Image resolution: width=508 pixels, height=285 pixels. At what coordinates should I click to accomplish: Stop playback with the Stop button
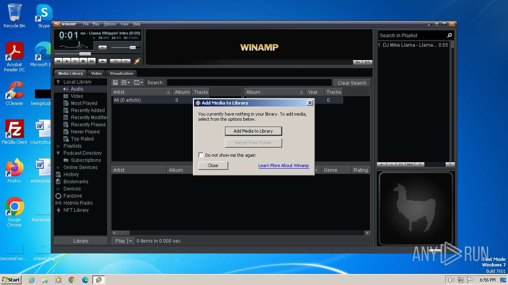(83, 61)
